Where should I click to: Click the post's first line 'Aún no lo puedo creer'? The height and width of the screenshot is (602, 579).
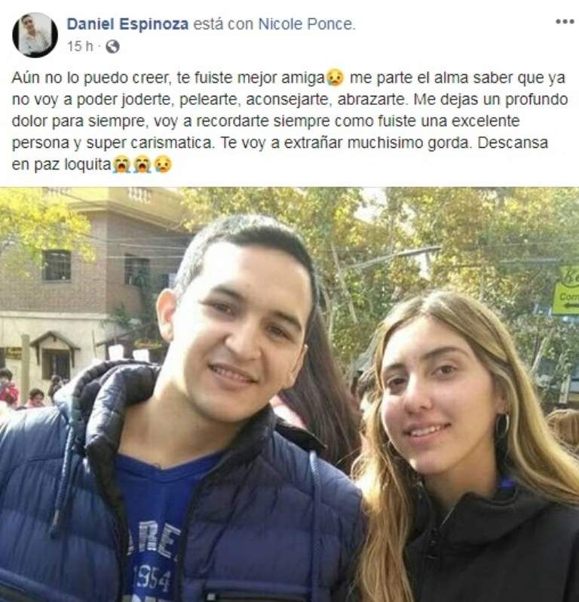coord(90,78)
